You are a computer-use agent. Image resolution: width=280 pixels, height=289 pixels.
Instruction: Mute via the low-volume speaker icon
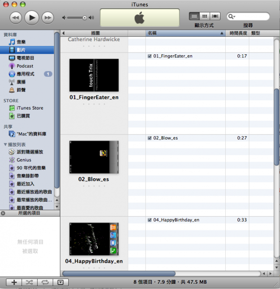tap(64, 18)
